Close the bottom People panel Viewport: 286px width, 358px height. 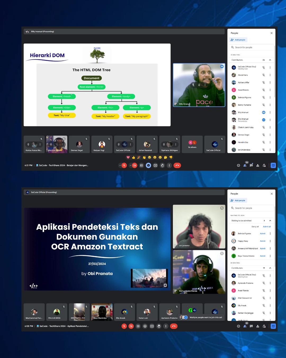pyautogui.click(x=271, y=194)
